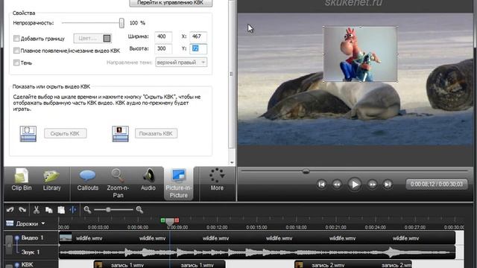The image size is (477, 268).
Task: Click the red selection end marker
Action: pyautogui.click(x=177, y=220)
